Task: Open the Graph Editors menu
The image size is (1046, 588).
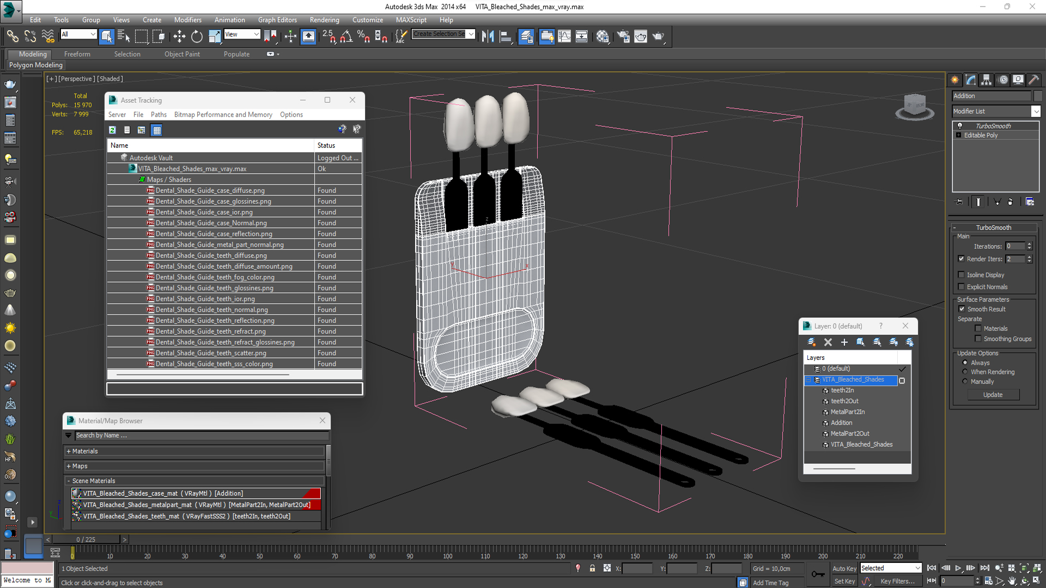Action: (x=277, y=20)
